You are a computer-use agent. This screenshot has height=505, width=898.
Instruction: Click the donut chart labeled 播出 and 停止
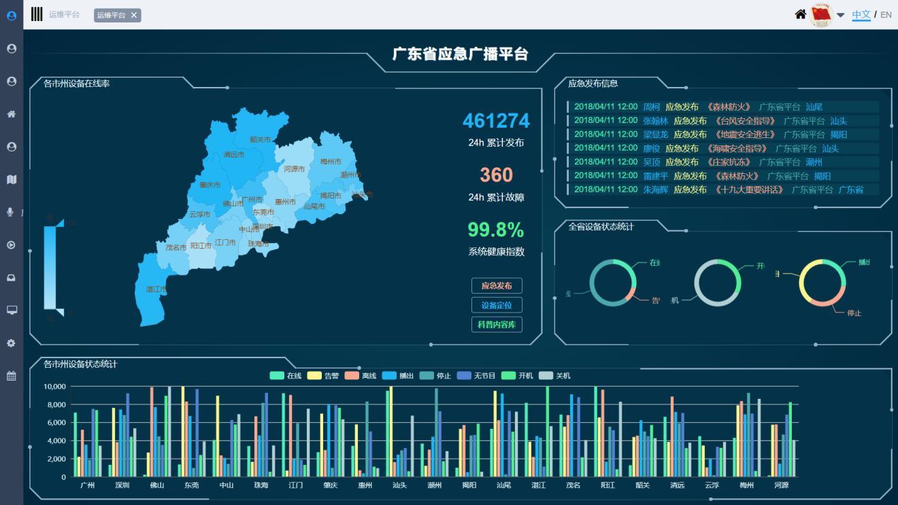822,283
